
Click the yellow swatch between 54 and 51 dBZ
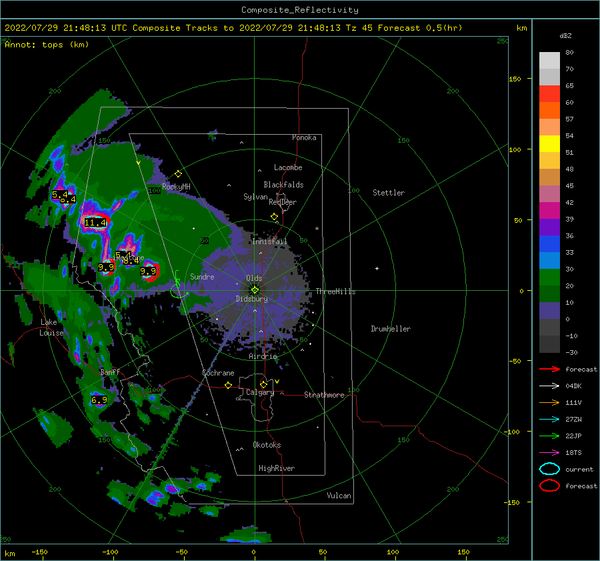[549, 144]
